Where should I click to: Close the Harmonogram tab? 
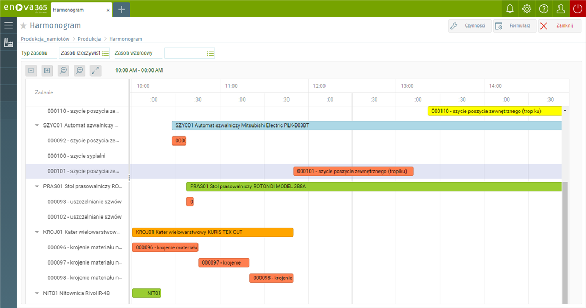(x=108, y=10)
